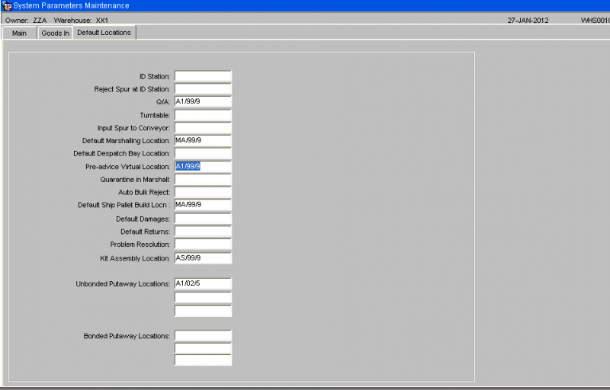The image size is (610, 390).
Task: Click the Bonded Putaway Locations label
Action: [127, 336]
